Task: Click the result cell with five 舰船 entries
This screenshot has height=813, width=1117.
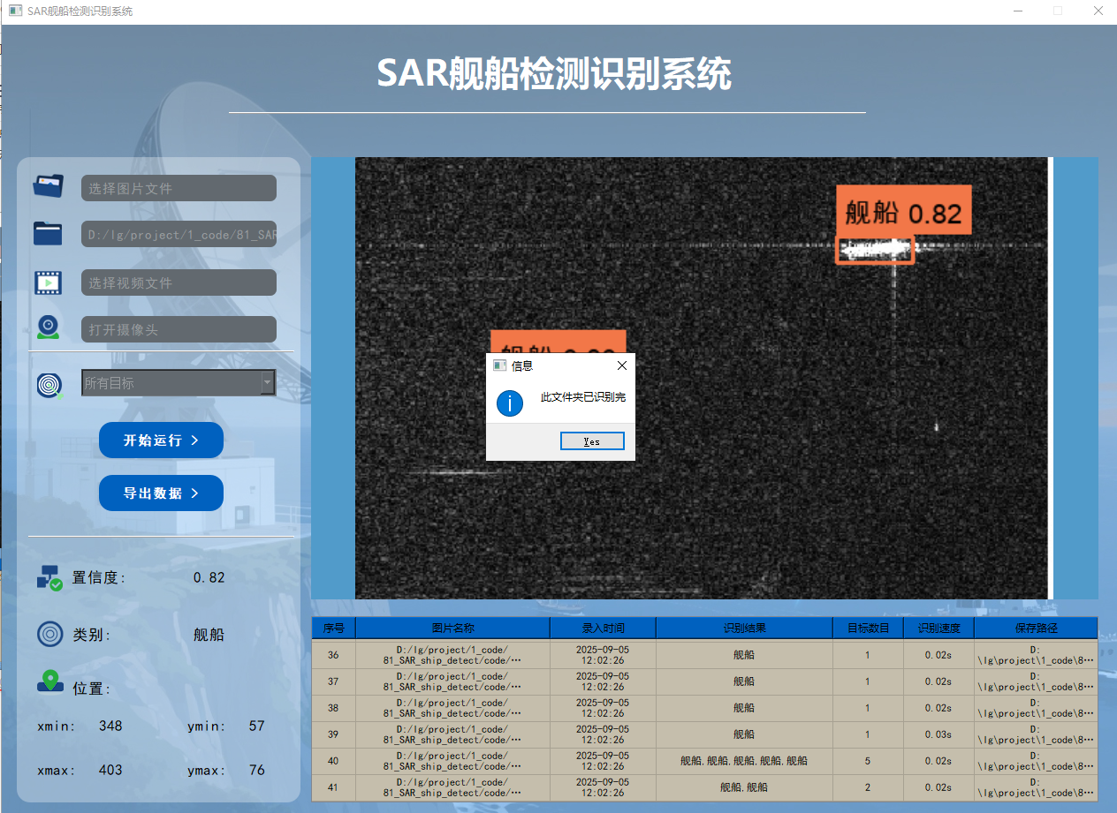Action: (744, 761)
